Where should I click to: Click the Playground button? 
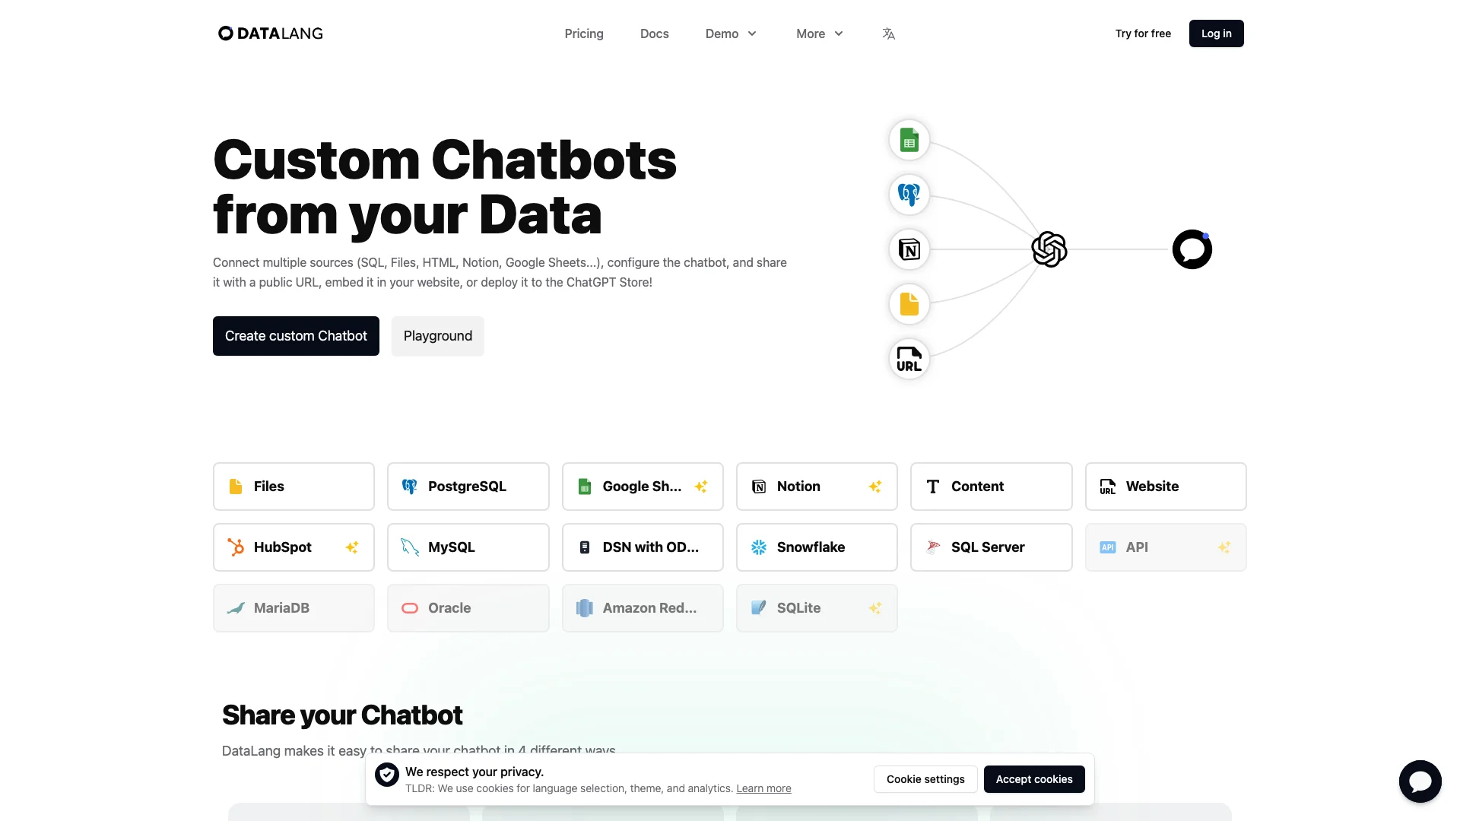[437, 336]
